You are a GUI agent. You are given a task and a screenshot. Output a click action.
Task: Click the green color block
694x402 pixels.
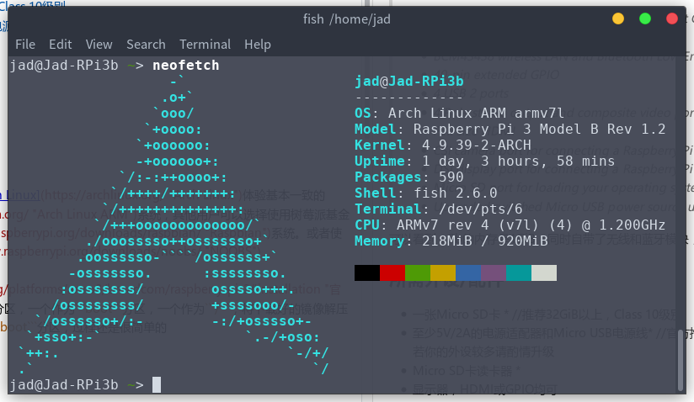point(418,272)
